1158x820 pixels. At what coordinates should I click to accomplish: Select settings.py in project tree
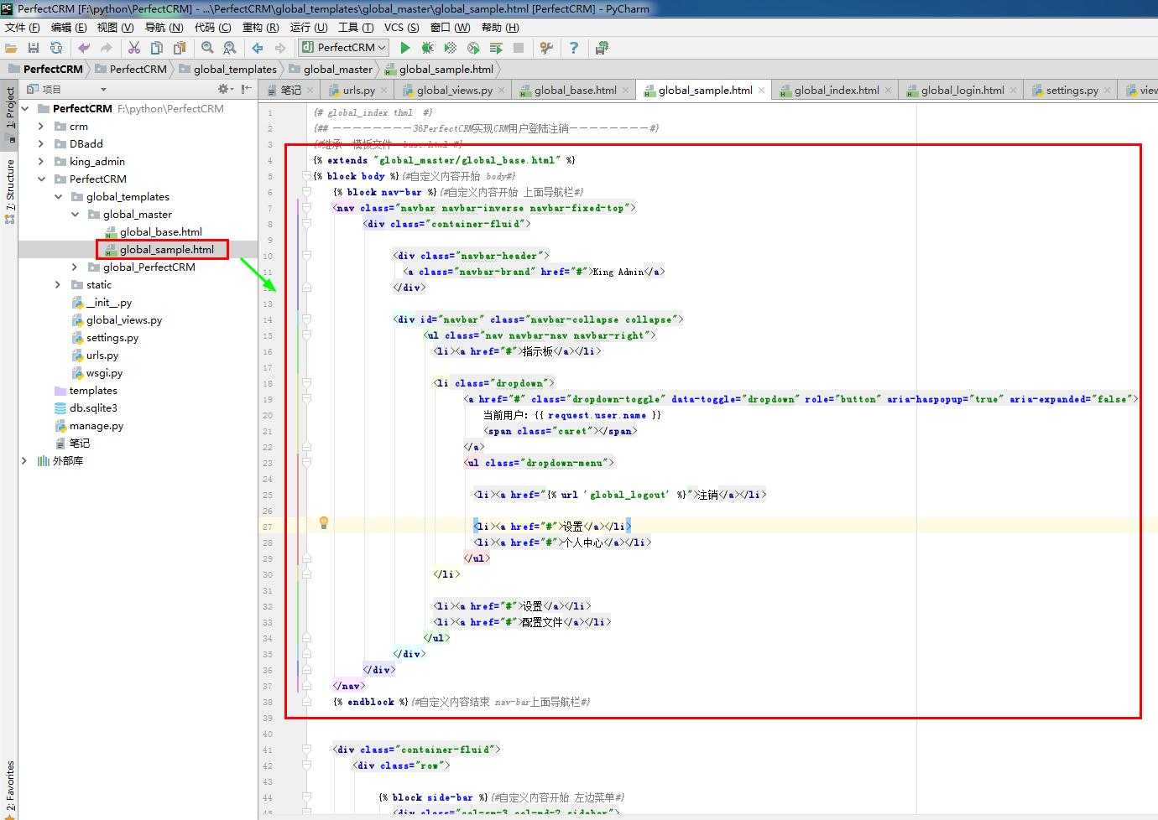tap(112, 337)
